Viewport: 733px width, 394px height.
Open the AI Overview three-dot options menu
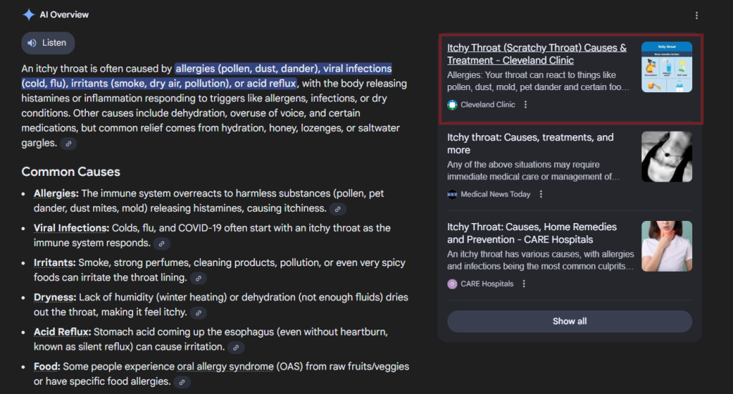tap(696, 16)
